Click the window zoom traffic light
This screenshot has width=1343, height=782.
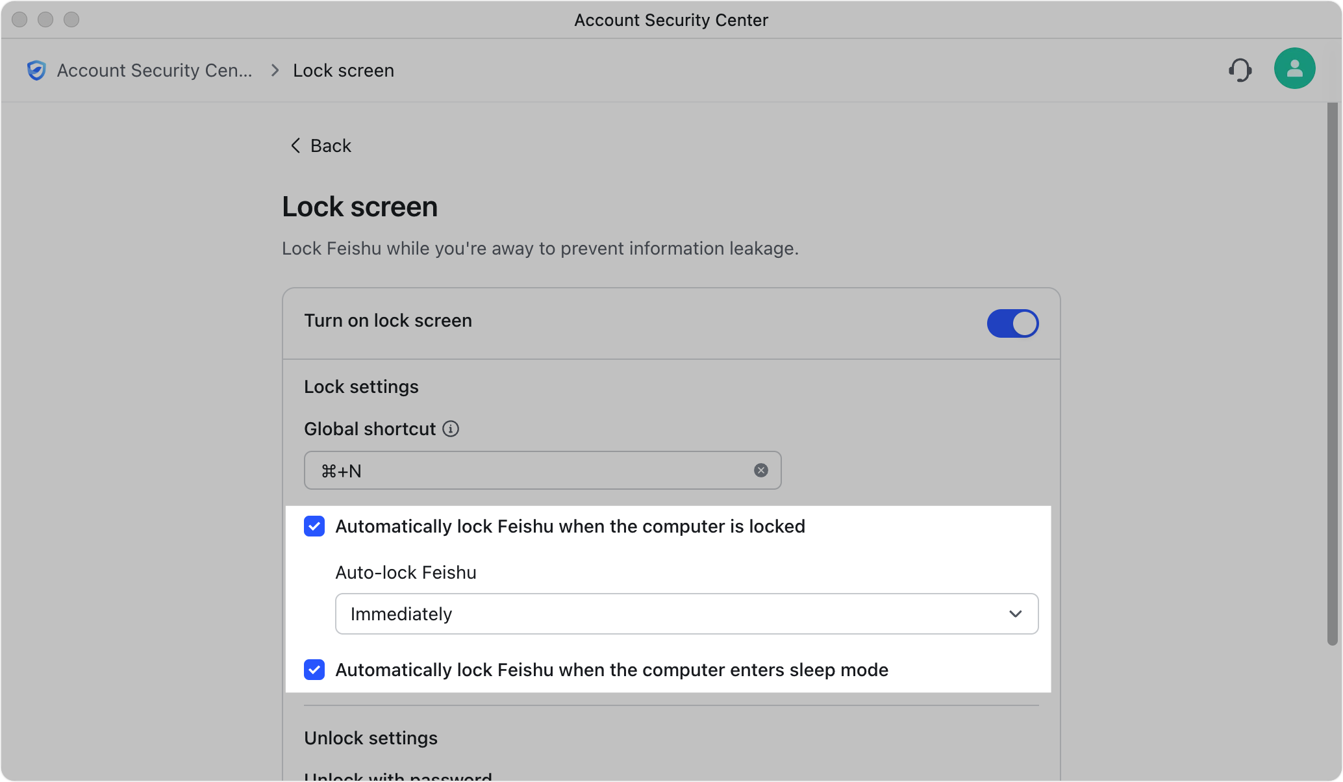[x=71, y=19]
